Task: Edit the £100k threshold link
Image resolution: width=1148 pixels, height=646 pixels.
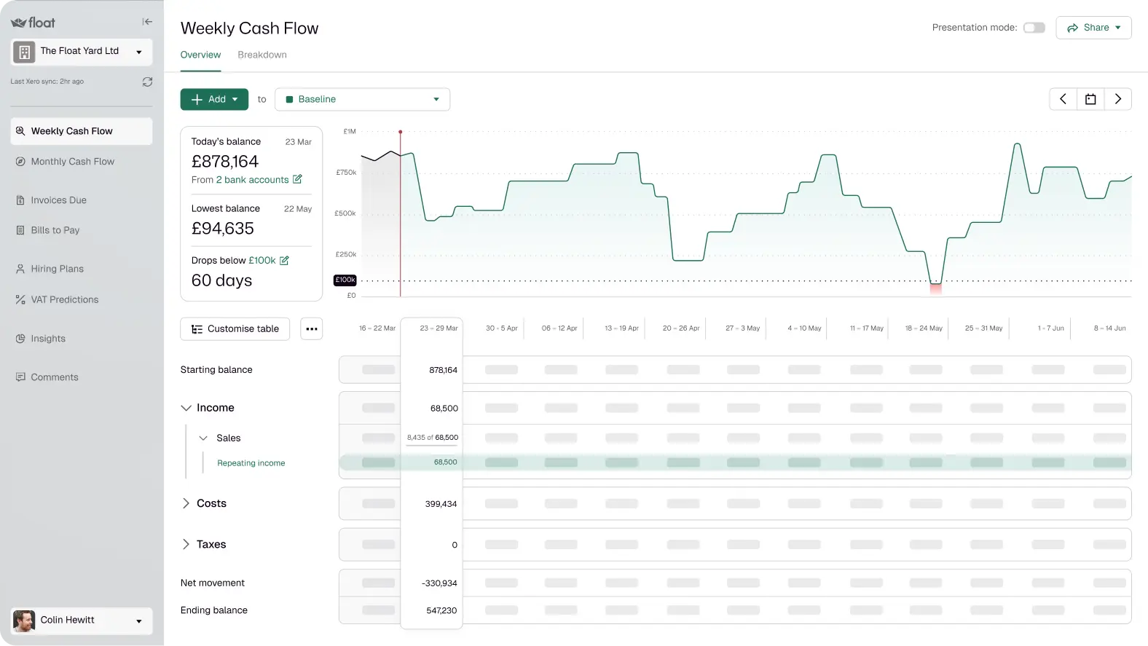Action: tap(262, 261)
